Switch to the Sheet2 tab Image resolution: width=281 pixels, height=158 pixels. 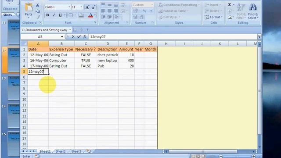61,151
